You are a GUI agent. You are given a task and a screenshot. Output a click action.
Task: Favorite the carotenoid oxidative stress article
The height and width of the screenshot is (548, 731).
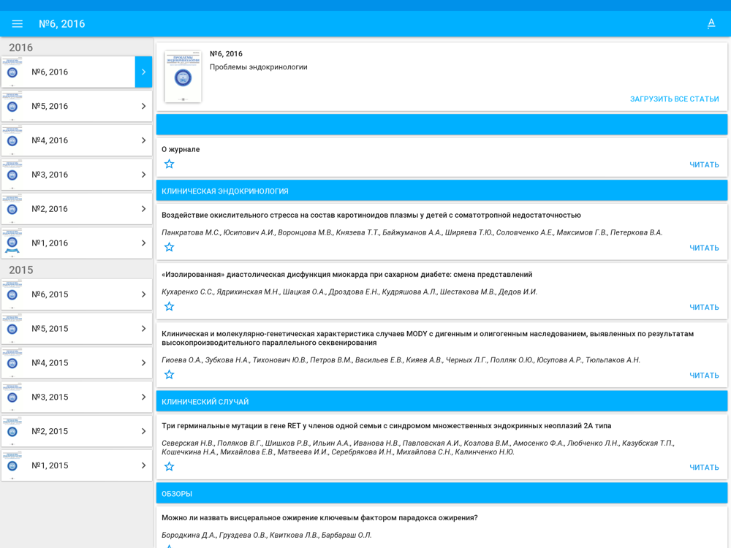coord(170,247)
